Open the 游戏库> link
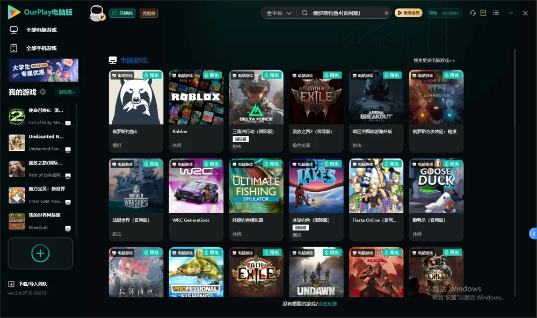 [67, 92]
